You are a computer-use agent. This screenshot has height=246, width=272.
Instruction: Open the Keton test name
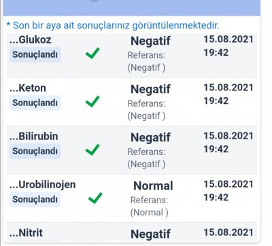28,88
